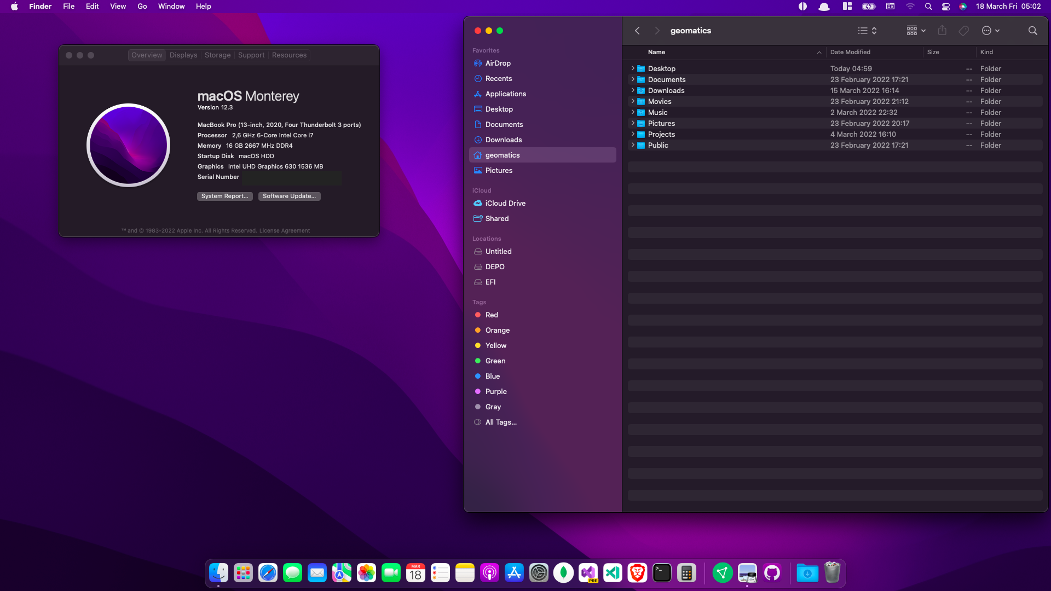Image resolution: width=1051 pixels, height=591 pixels.
Task: Click the System Report button
Action: 224,196
